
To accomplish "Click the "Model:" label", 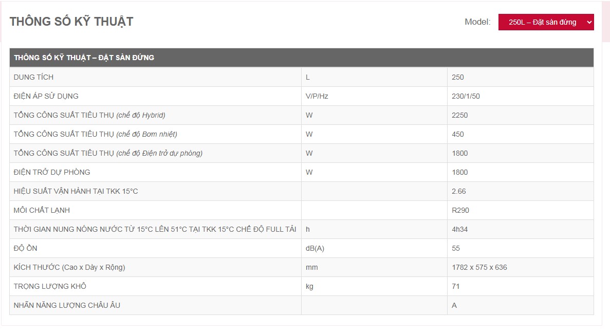I will [x=477, y=22].
